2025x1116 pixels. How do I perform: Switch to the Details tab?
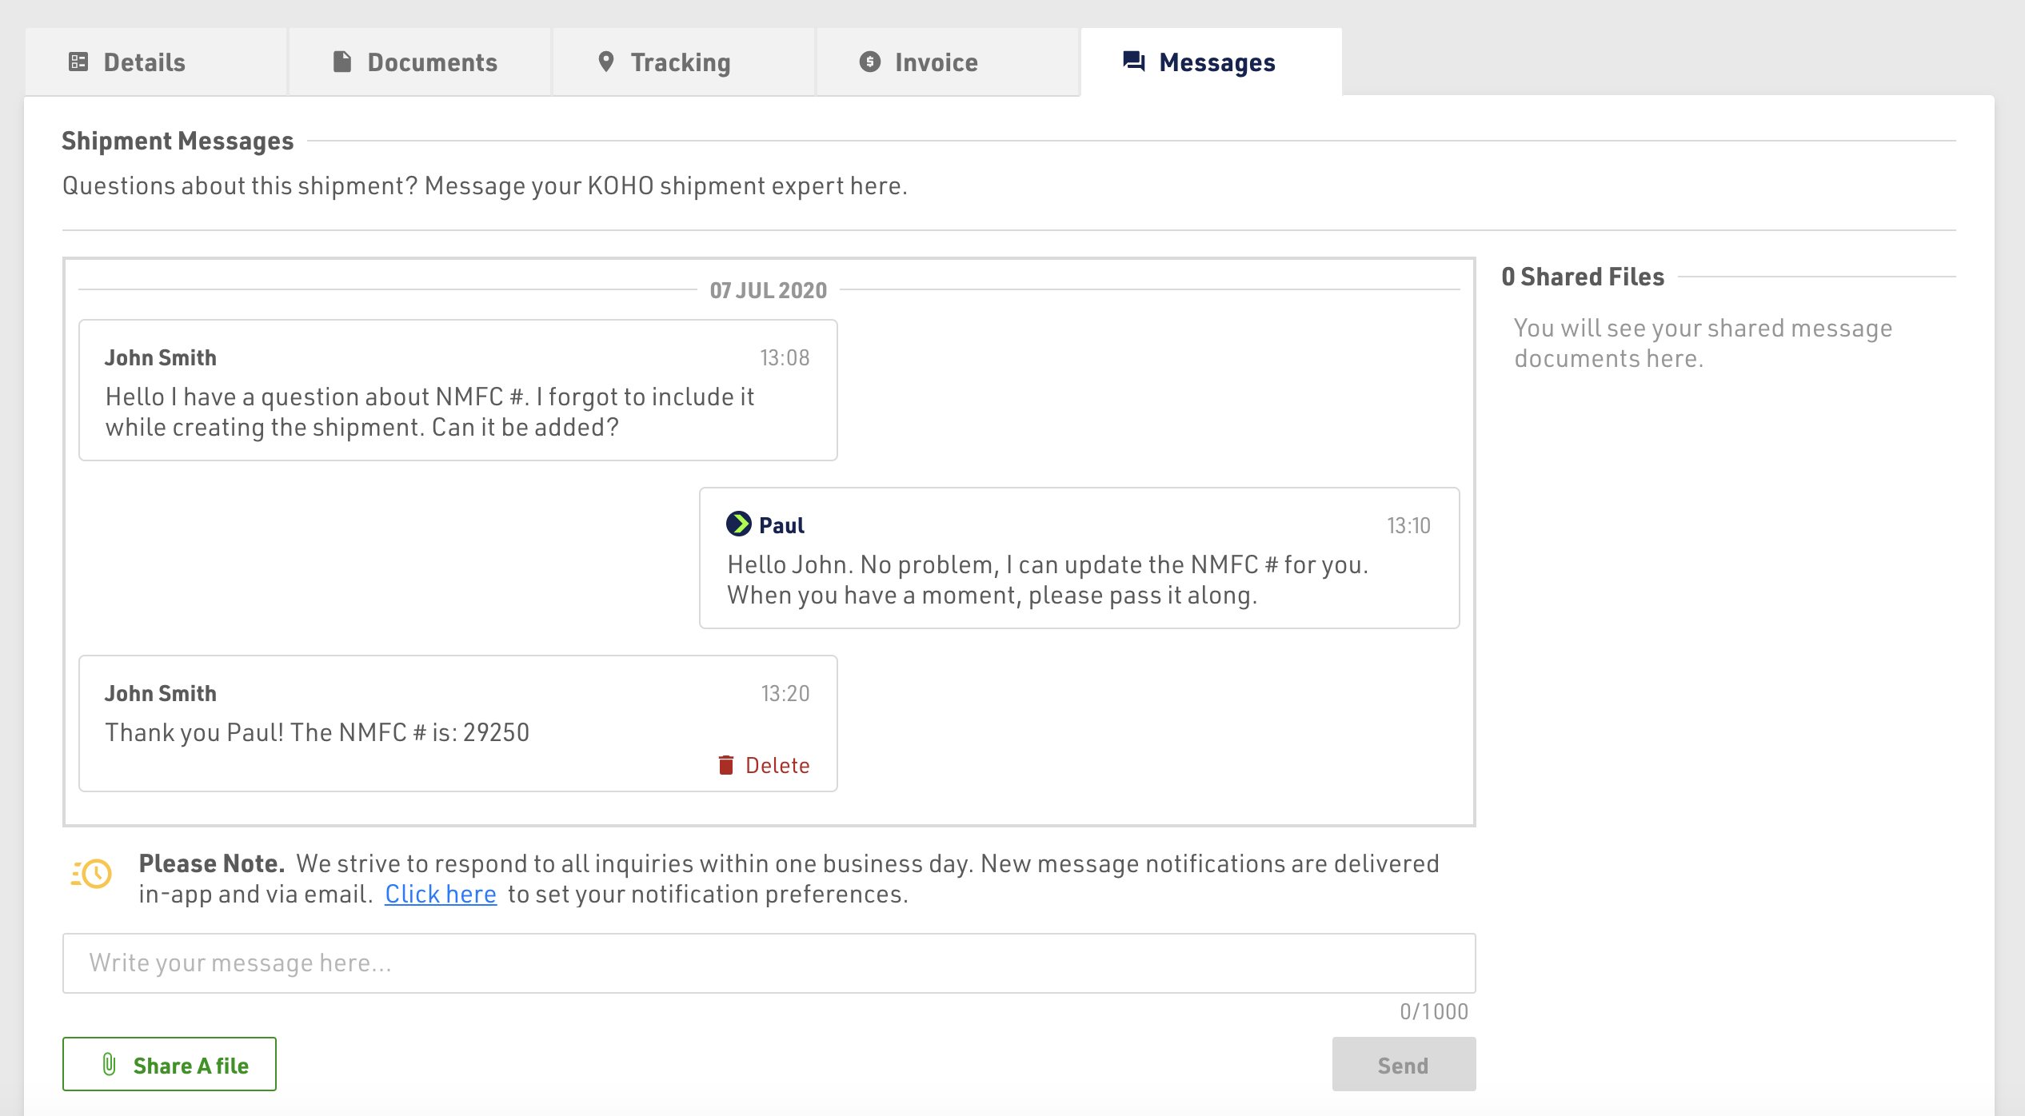click(x=144, y=62)
